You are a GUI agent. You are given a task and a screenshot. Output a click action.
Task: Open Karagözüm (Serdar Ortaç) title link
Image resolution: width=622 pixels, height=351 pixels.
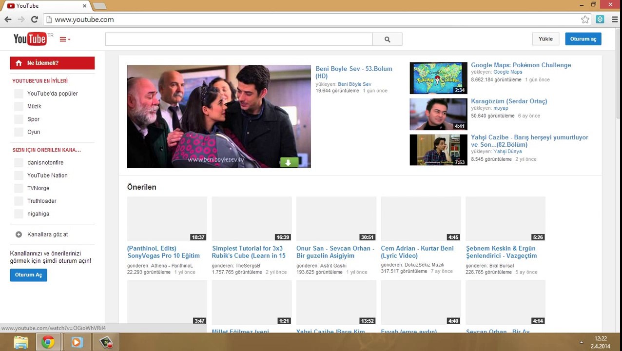(x=509, y=101)
